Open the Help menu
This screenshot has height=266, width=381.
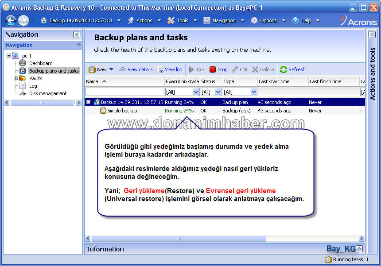(x=306, y=20)
